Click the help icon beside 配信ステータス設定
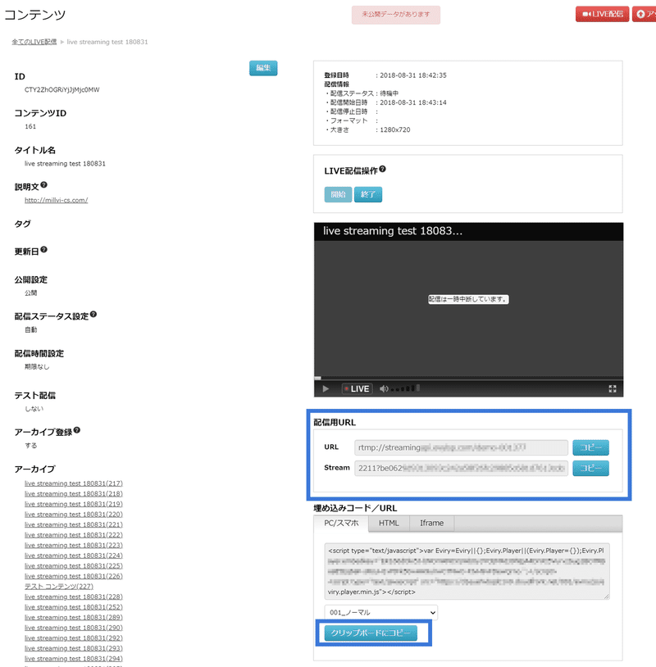Image resolution: width=656 pixels, height=667 pixels. (x=94, y=314)
